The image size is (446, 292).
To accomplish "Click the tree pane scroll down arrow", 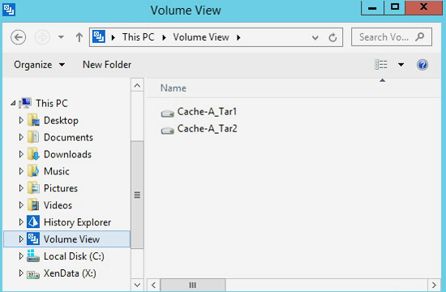I will click(137, 285).
